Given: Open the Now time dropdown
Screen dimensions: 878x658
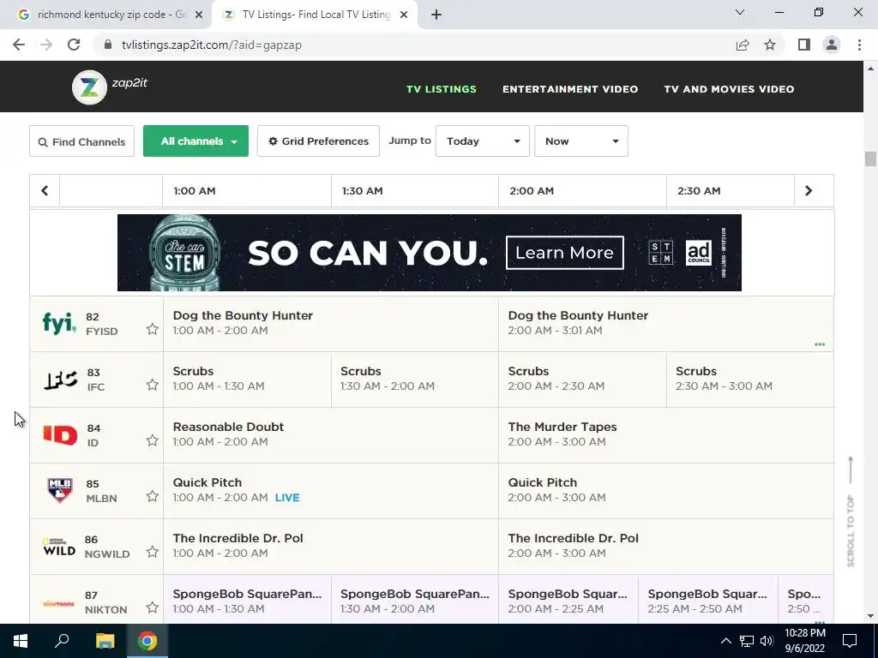Looking at the screenshot, I should 581,141.
